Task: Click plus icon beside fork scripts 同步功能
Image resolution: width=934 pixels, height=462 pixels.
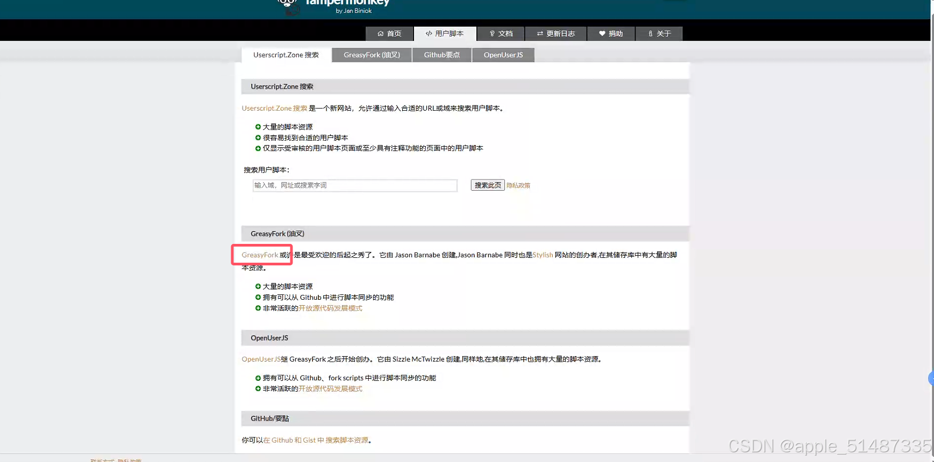Action: (258, 378)
